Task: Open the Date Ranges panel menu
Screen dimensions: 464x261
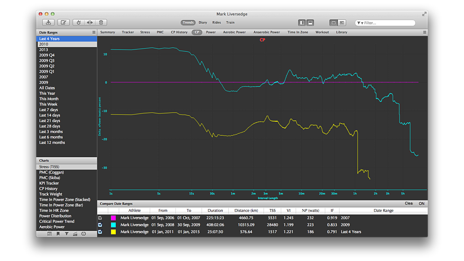Action: point(94,32)
